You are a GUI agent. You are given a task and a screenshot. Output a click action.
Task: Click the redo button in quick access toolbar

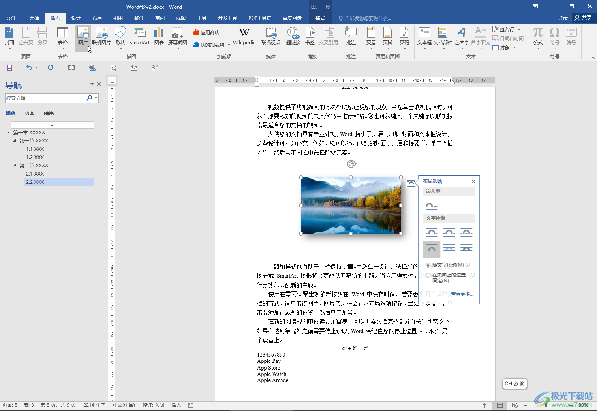pos(50,68)
